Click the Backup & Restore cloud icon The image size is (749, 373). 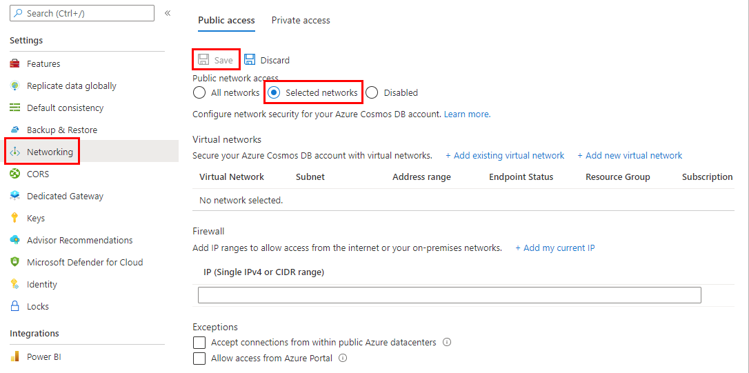coord(15,130)
